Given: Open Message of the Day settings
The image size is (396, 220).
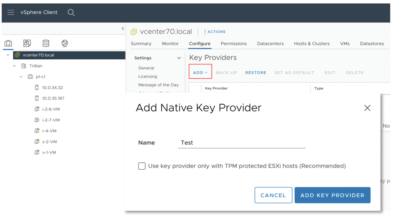Looking at the screenshot, I should point(158,85).
